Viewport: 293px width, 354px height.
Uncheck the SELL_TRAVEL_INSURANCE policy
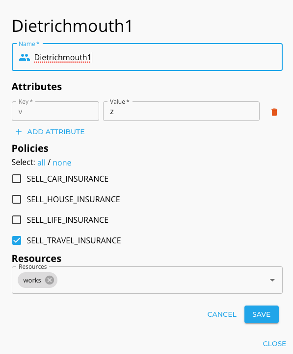coord(17,240)
